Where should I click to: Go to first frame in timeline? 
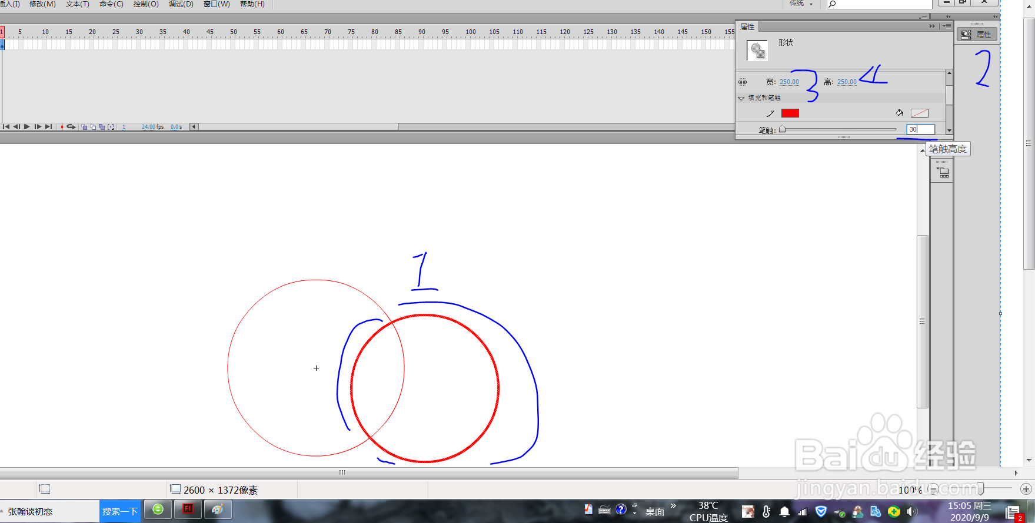click(x=6, y=126)
